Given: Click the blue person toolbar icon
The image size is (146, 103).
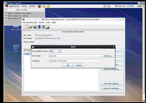Looking at the screenshot, I should click(x=39, y=27).
